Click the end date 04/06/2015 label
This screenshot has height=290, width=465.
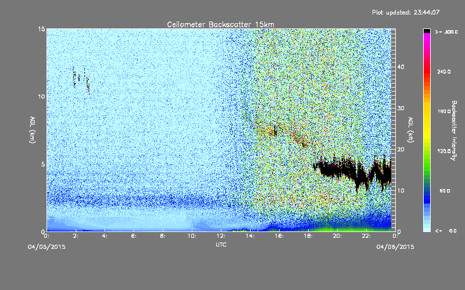(395, 247)
